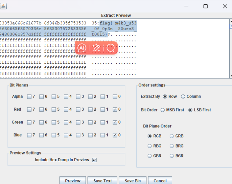Select Blue bit plane 7

29,135
